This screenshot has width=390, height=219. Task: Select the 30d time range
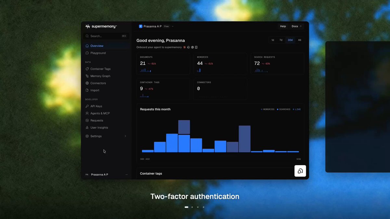coord(290,40)
